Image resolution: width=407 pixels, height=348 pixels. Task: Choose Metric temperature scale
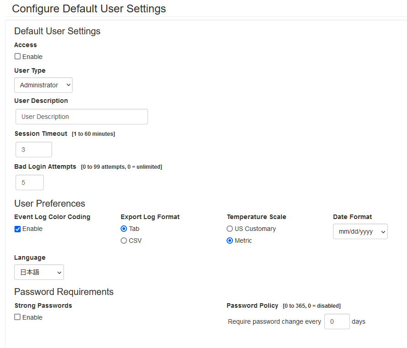[230, 241]
